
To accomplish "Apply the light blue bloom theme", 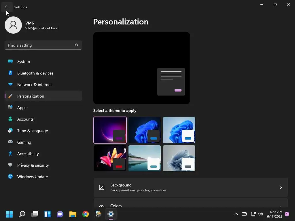I will 179,130.
